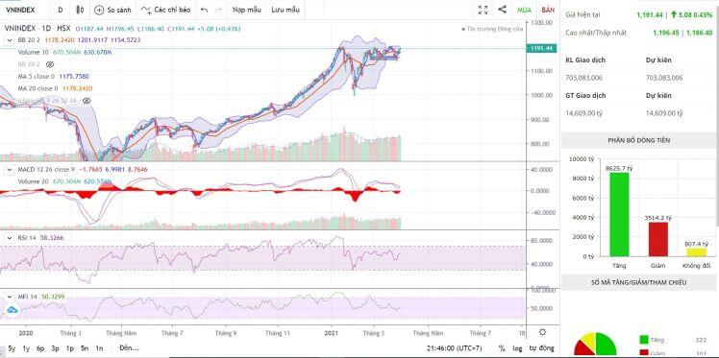Redo the chart action
The width and height of the screenshot is (719, 358).
pyautogui.click(x=218, y=10)
